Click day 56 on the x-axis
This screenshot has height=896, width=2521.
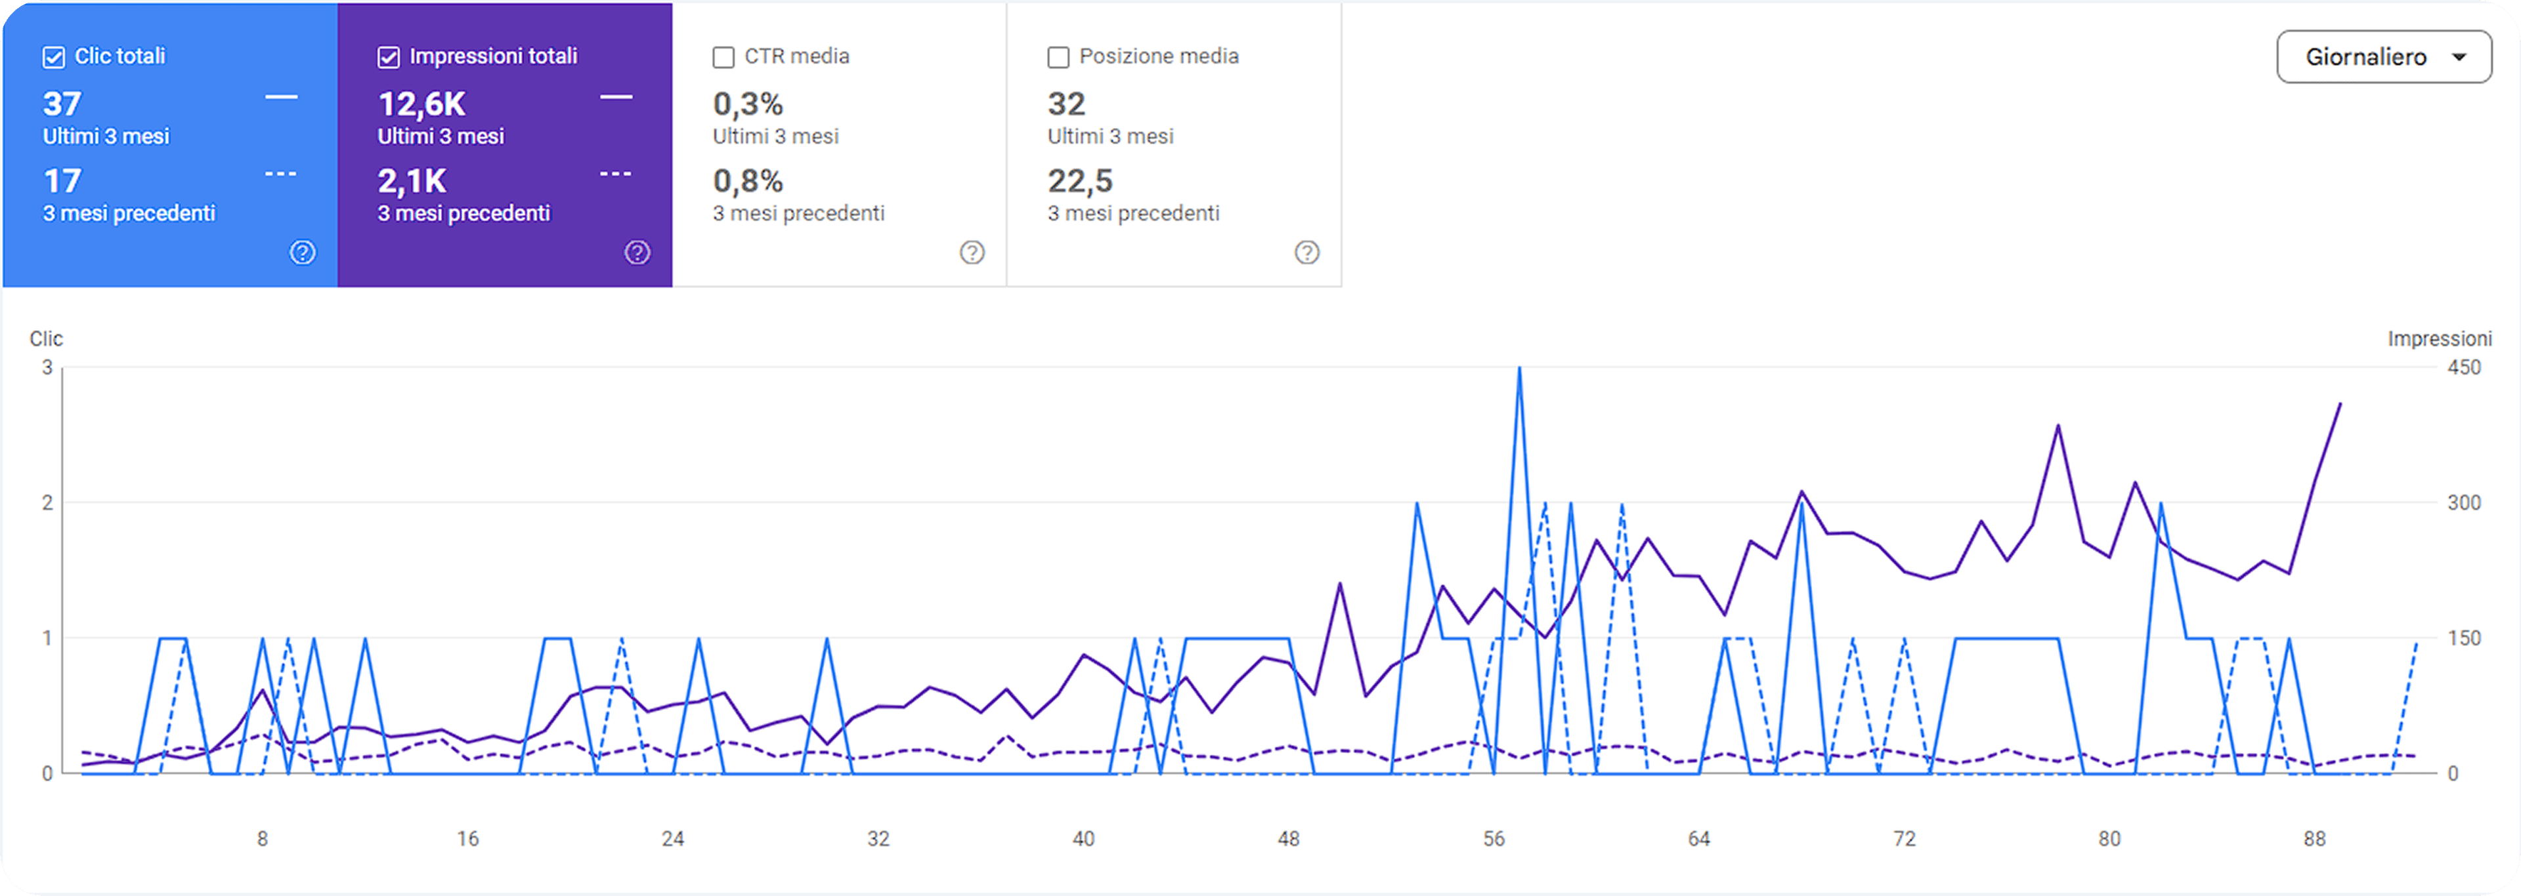[1494, 838]
